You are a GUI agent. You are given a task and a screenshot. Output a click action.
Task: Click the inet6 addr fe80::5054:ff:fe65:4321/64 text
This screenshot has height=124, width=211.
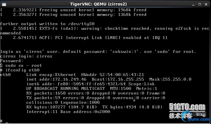tap(76, 84)
